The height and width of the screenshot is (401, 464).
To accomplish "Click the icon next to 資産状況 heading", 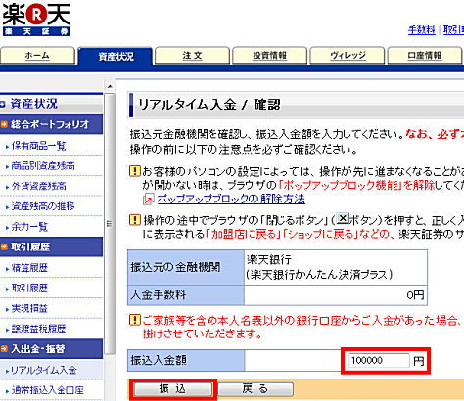I will [x=3, y=104].
